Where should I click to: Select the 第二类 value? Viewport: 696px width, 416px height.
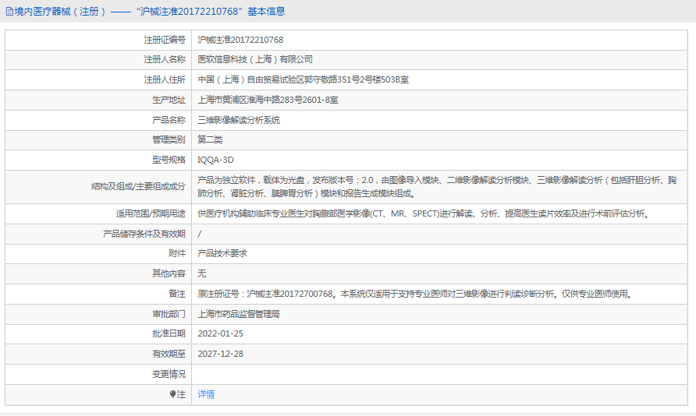pos(210,139)
